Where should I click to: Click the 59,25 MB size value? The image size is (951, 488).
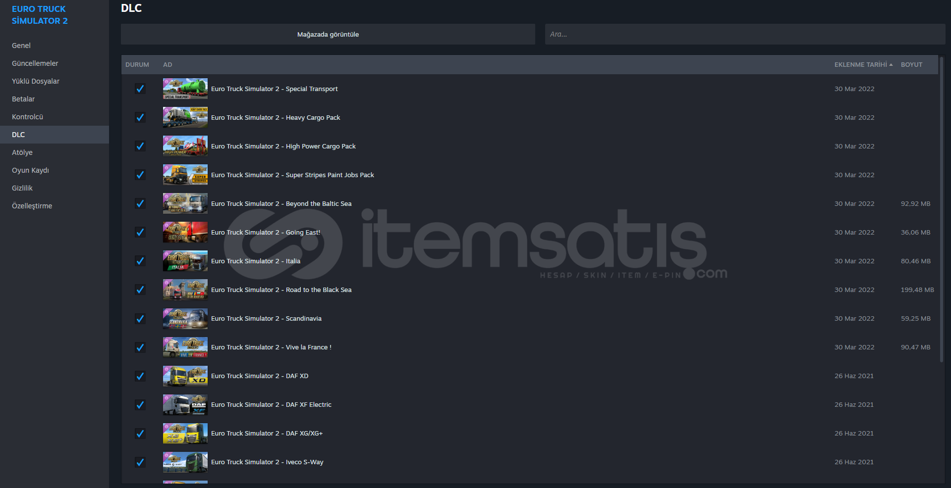click(916, 319)
